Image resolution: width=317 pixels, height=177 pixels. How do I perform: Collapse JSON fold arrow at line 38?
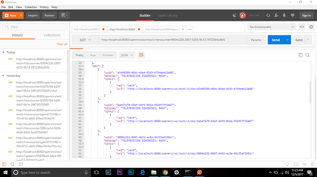pos(83,102)
